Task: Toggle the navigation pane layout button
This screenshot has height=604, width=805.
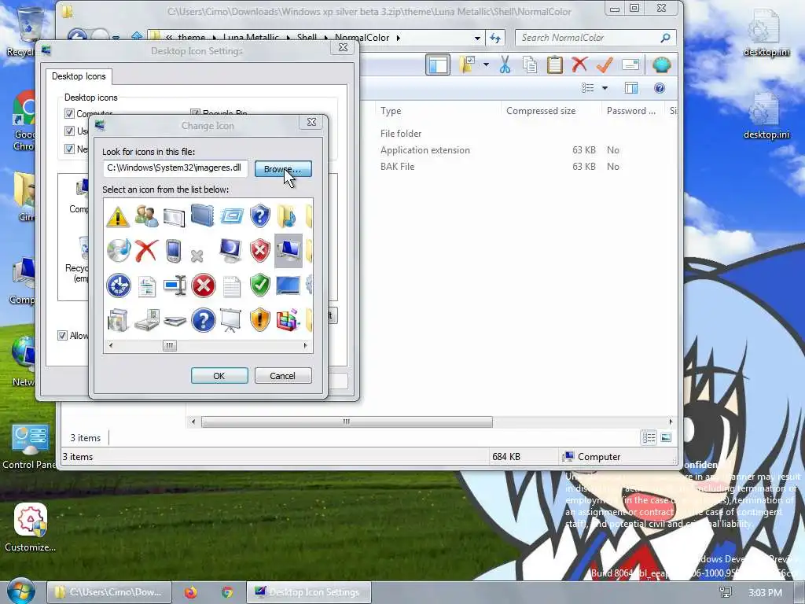Action: [x=438, y=65]
